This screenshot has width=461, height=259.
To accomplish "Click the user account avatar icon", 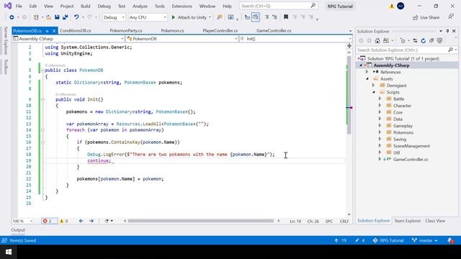I will (x=400, y=6).
